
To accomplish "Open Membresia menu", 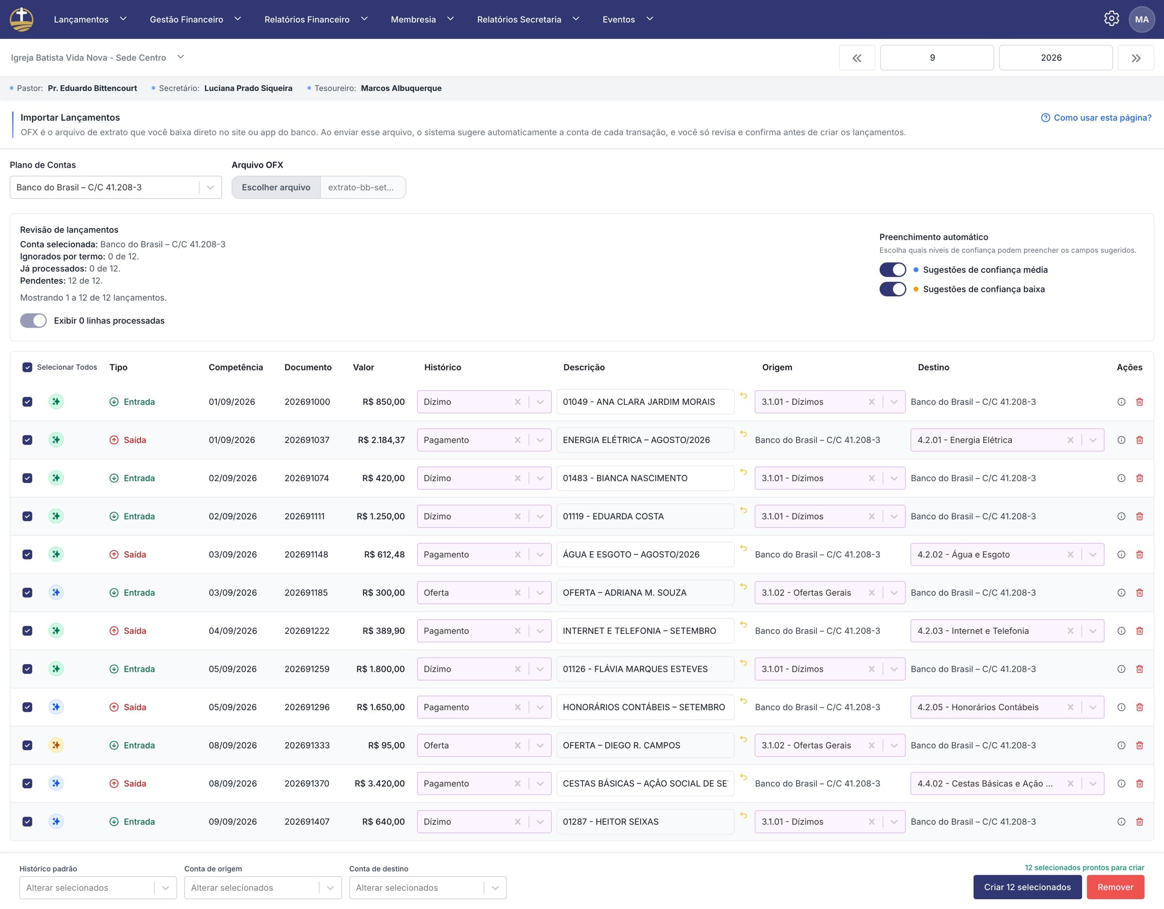I will pos(422,19).
